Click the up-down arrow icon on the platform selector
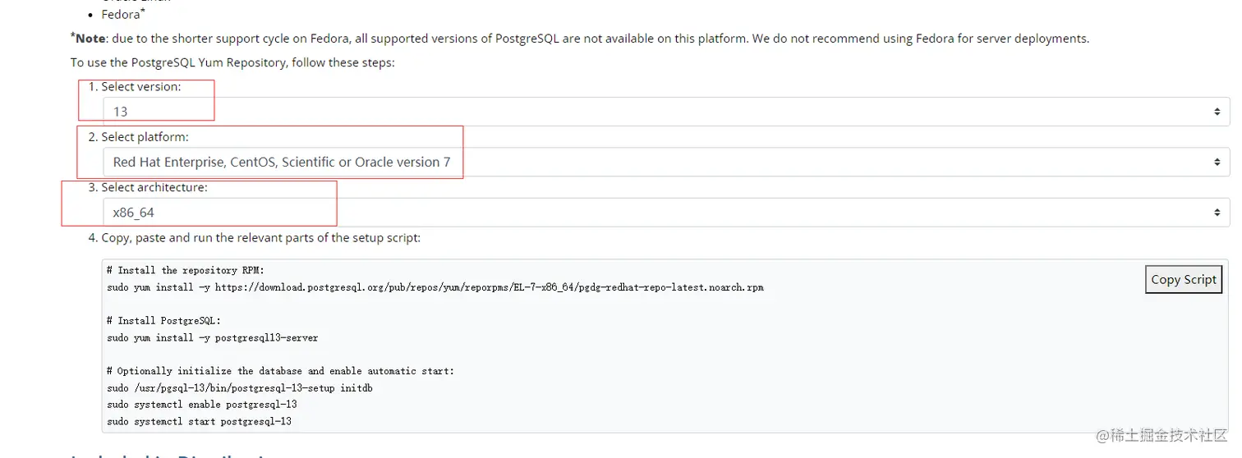 [1217, 162]
